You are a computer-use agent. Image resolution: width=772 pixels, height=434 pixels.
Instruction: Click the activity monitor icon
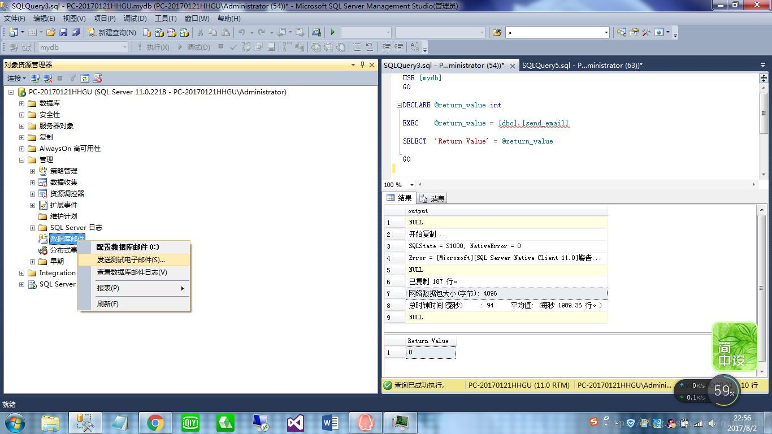click(x=316, y=32)
